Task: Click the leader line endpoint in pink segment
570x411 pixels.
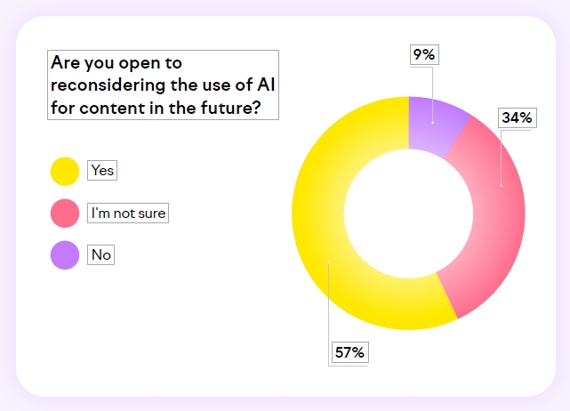Action: (502, 186)
